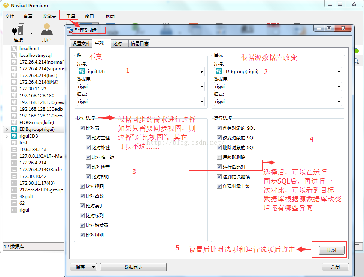364x277 pixels.
Task: Switch to 信息日志 tab
Action: (x=140, y=44)
